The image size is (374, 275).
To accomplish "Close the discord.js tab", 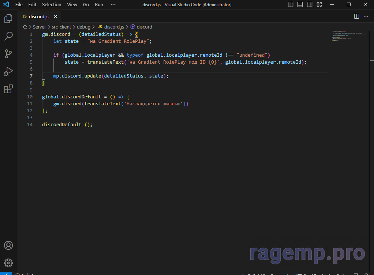I will click(56, 16).
